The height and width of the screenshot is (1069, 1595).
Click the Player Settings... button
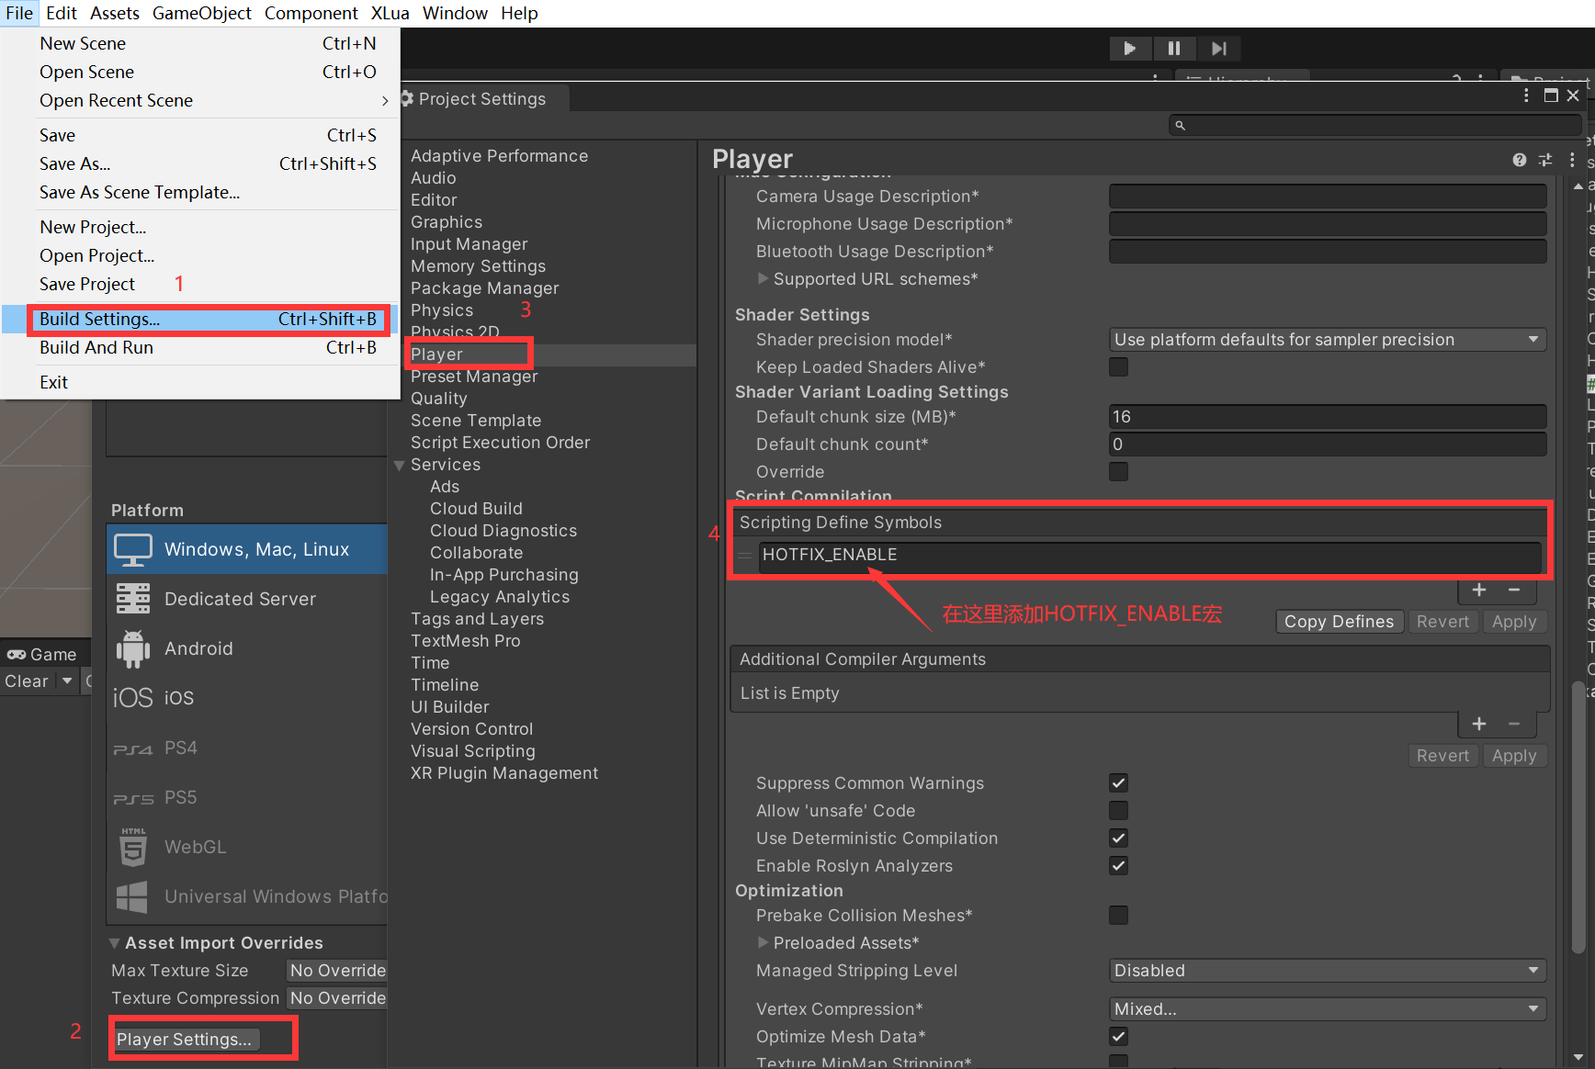pos(185,1040)
